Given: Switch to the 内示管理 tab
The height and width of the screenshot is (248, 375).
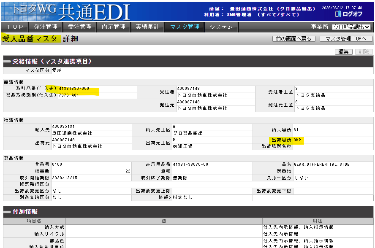Looking at the screenshot, I should tap(114, 27).
